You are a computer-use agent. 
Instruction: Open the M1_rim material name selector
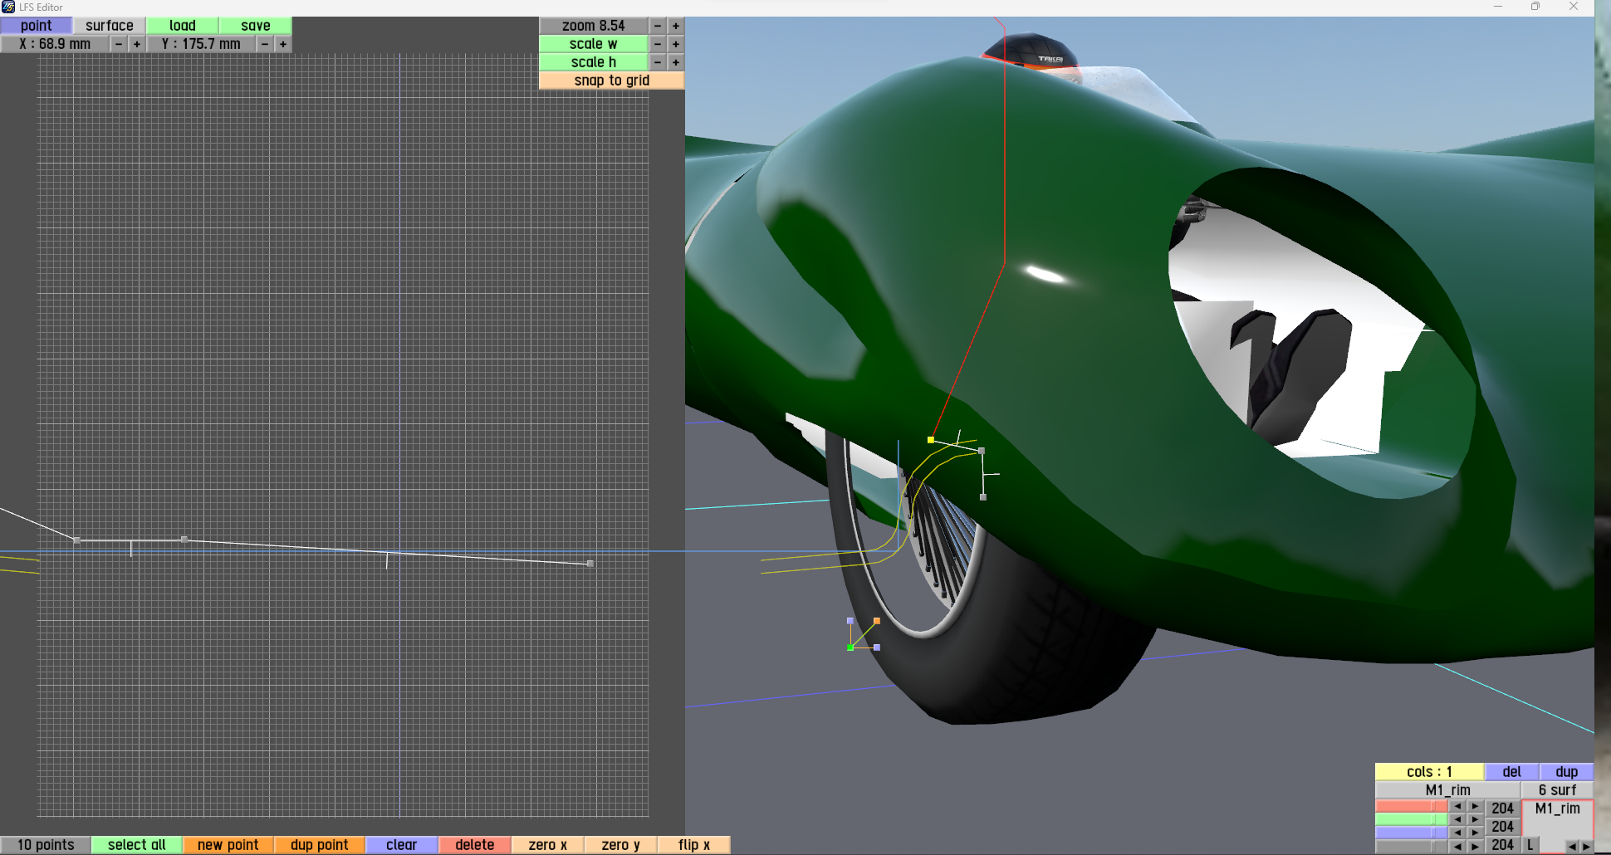(1447, 790)
